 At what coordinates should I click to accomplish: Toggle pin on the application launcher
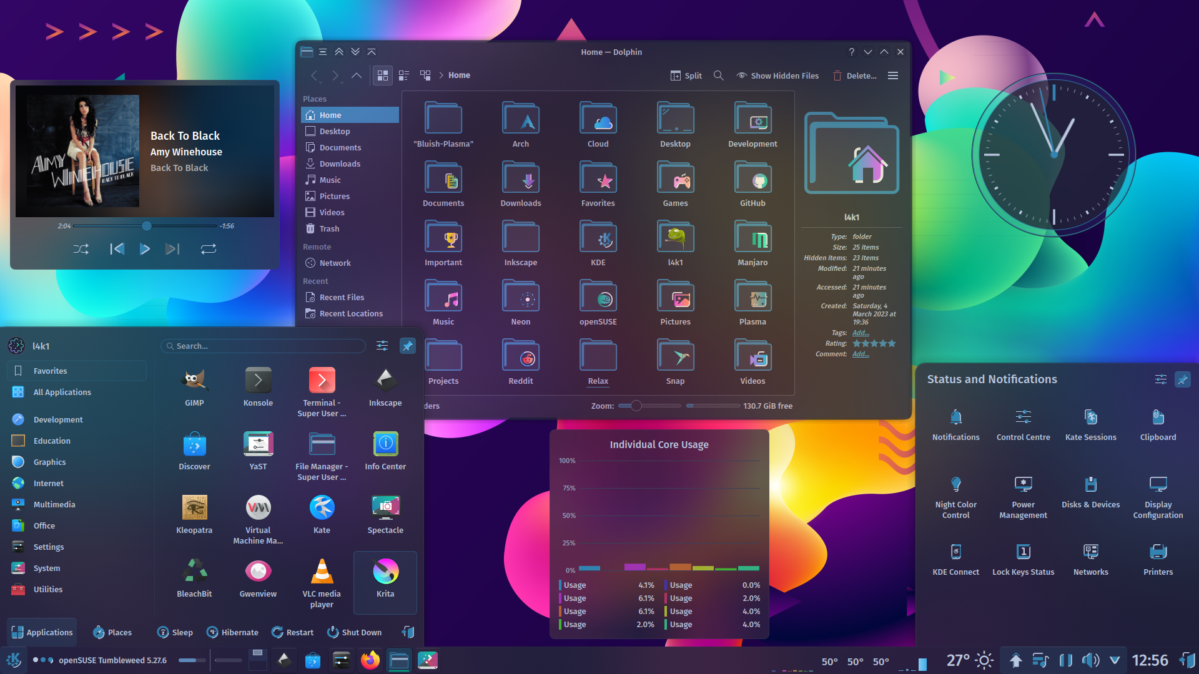pyautogui.click(x=407, y=346)
